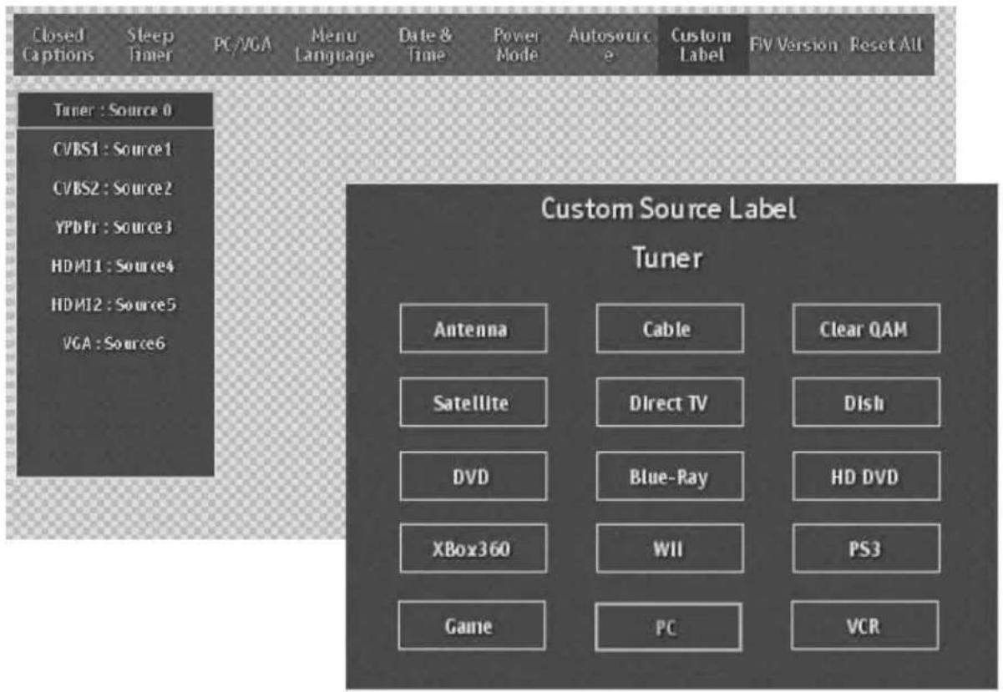Choose the PC label button

[x=668, y=627]
